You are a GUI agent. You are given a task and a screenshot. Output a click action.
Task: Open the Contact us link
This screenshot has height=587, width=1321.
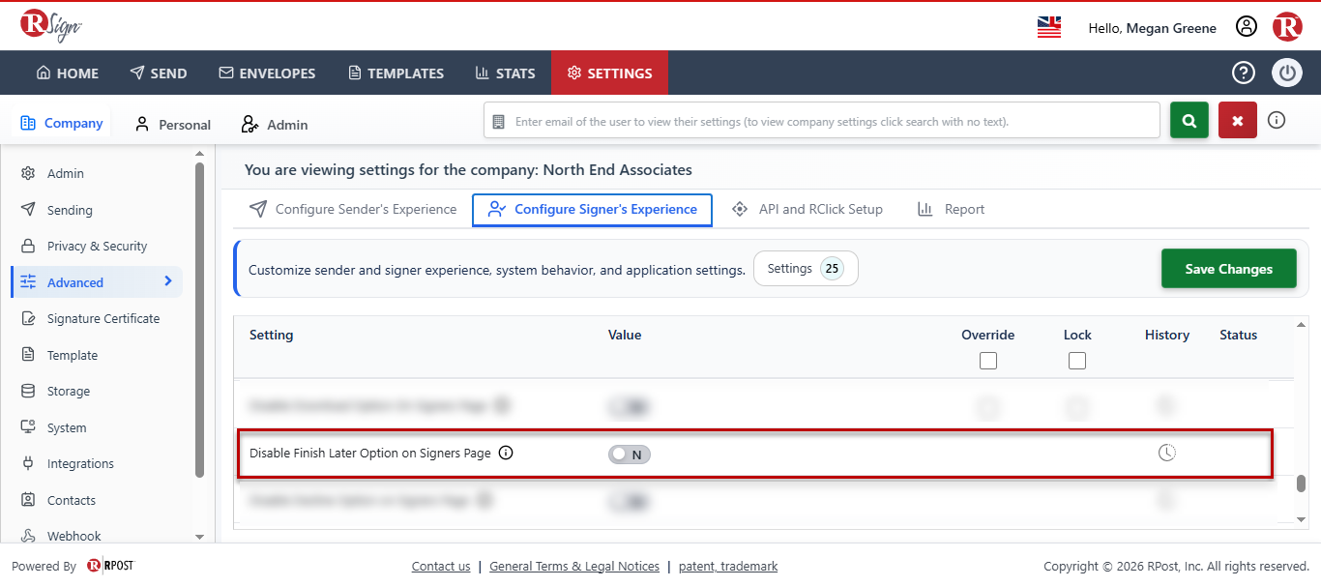click(x=441, y=567)
